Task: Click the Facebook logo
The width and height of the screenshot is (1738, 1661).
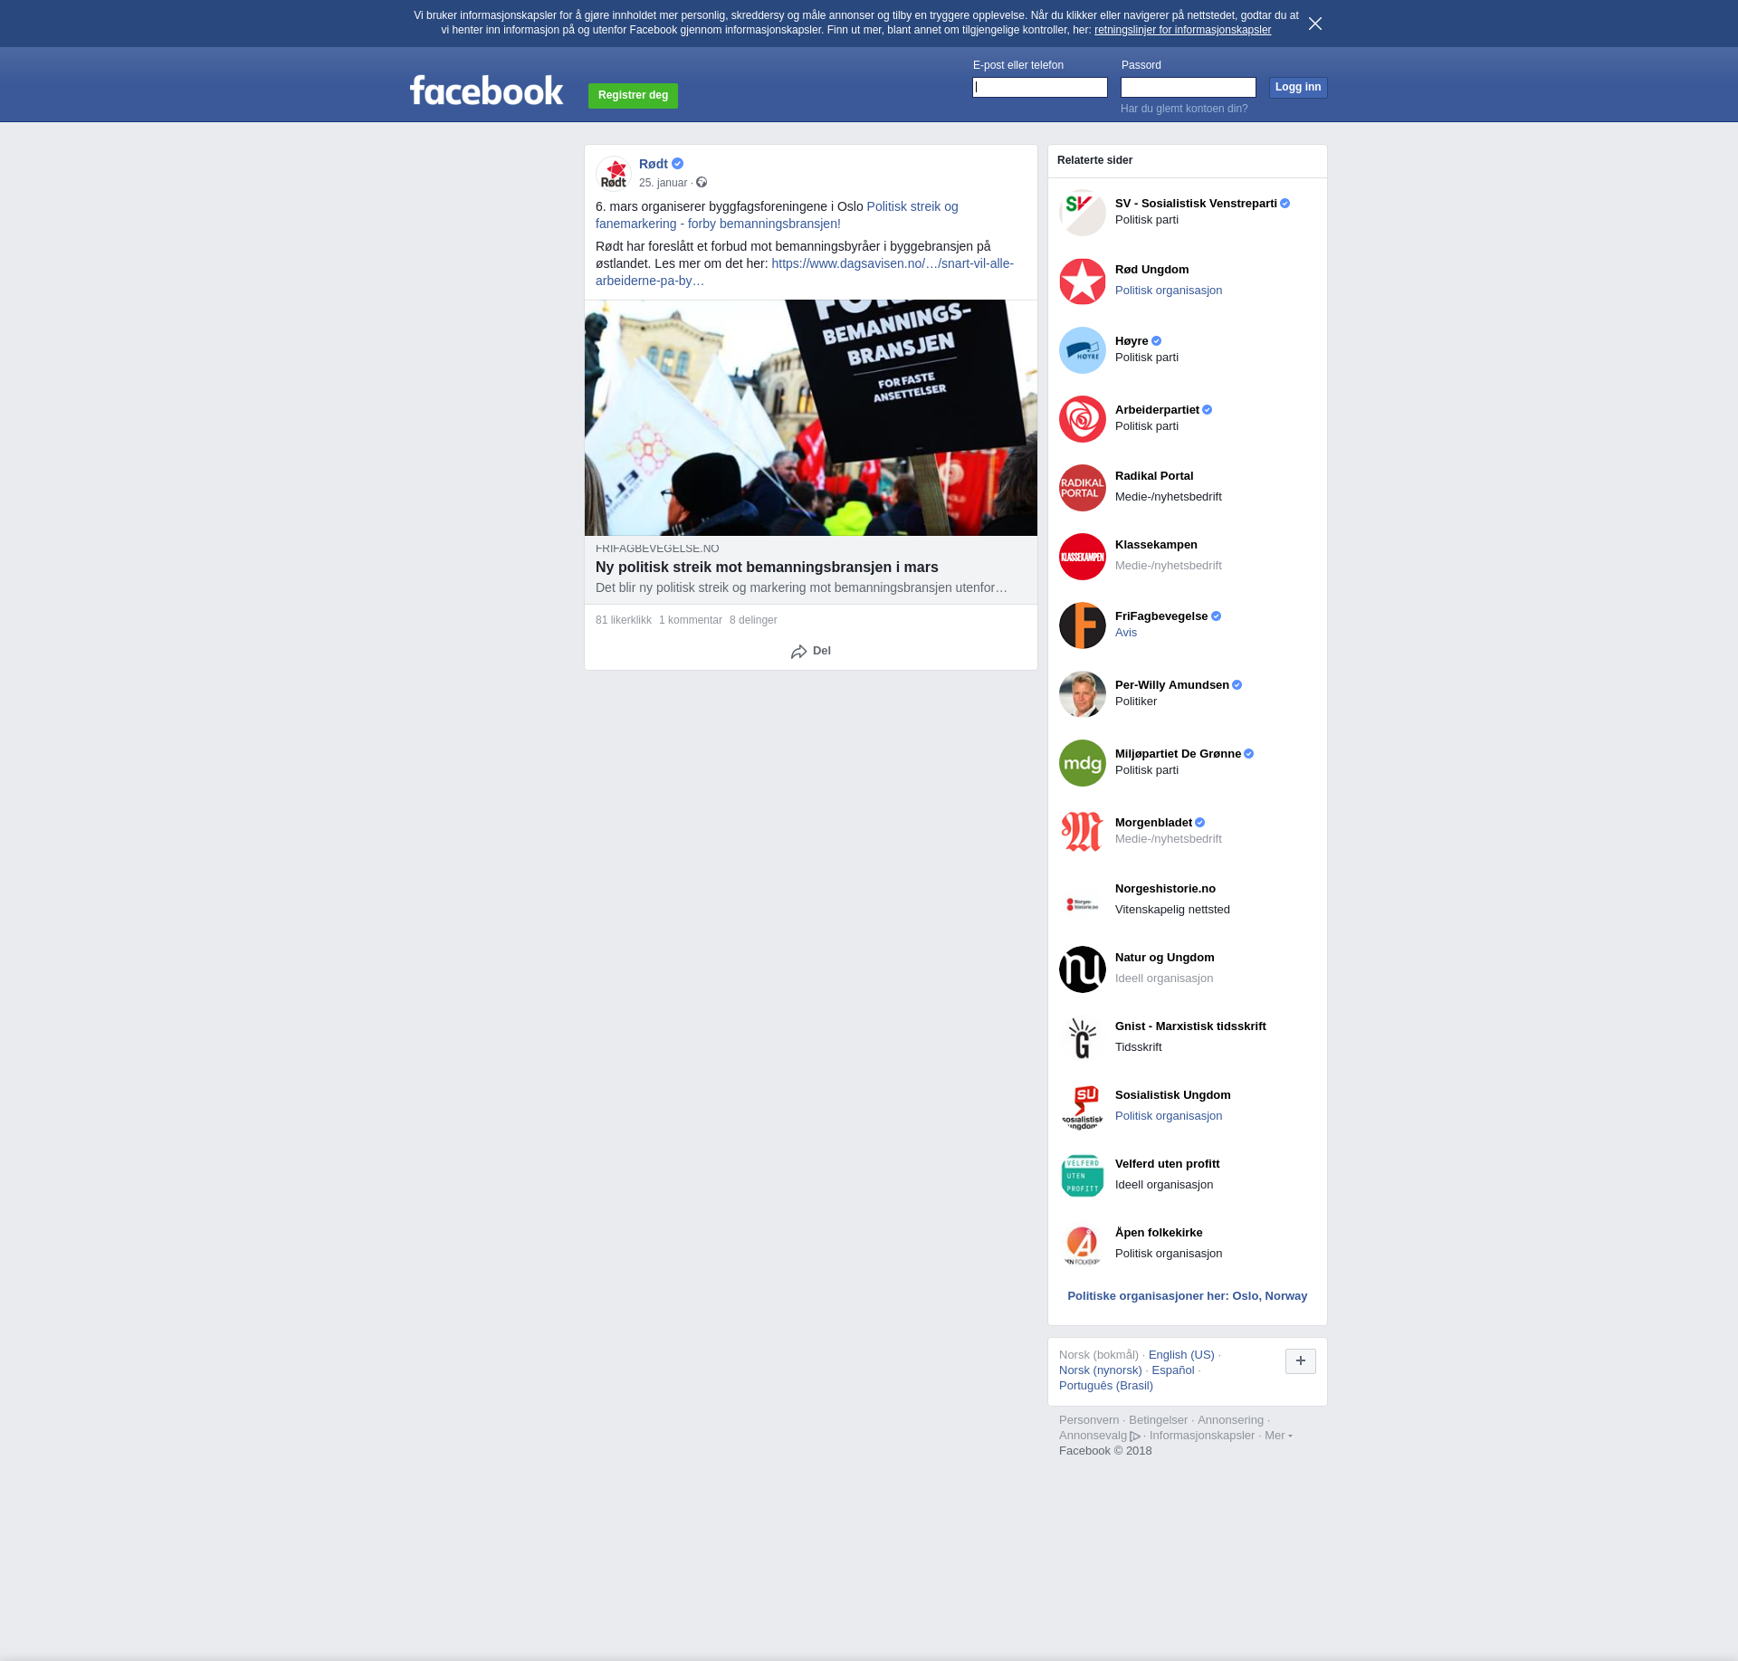Action: (x=486, y=91)
